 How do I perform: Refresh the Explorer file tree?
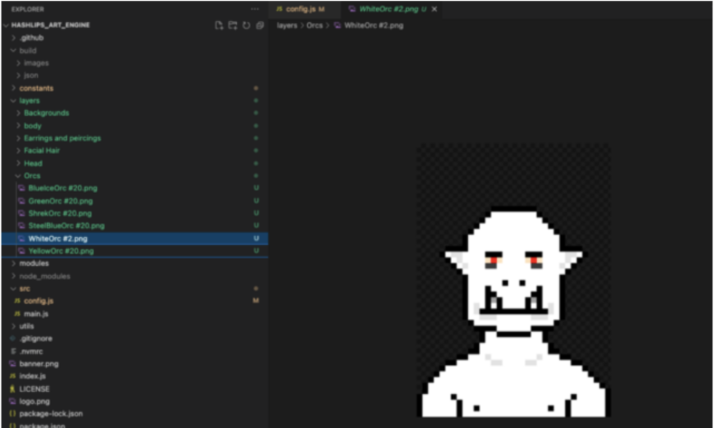(246, 25)
